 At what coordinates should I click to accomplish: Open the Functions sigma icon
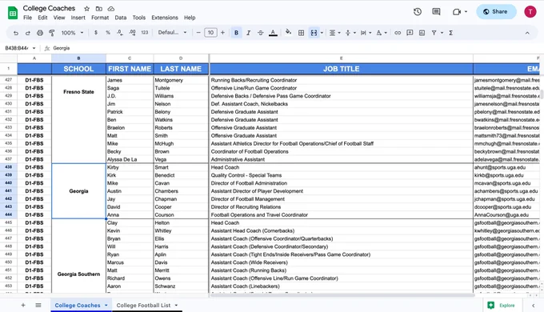450,33
